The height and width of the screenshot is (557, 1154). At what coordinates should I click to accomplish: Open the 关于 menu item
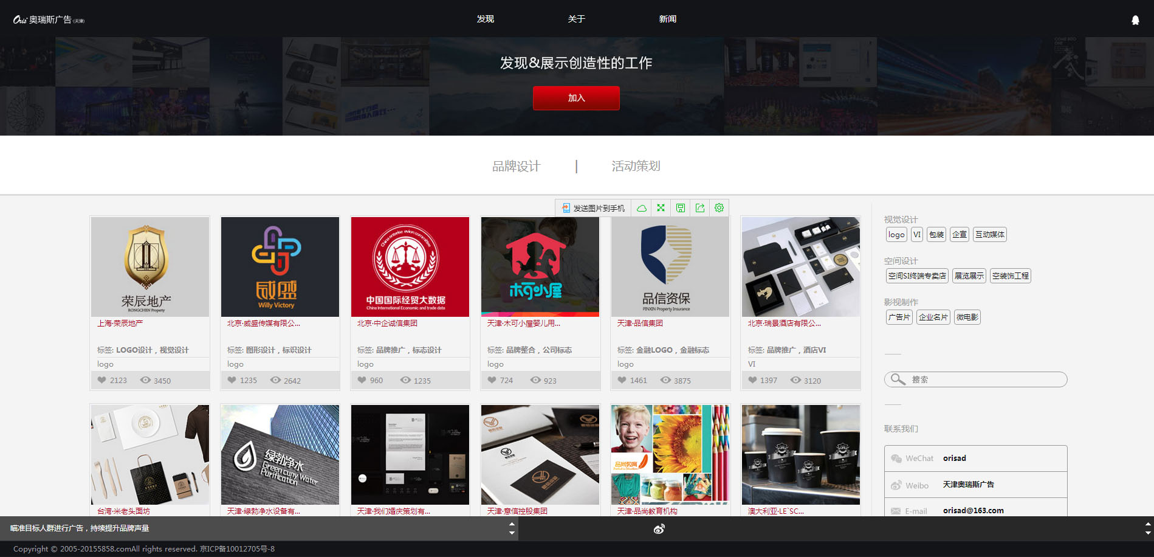577,19
